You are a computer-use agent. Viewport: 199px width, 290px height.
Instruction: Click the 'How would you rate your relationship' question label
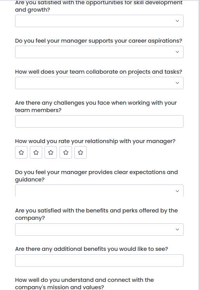click(x=95, y=141)
